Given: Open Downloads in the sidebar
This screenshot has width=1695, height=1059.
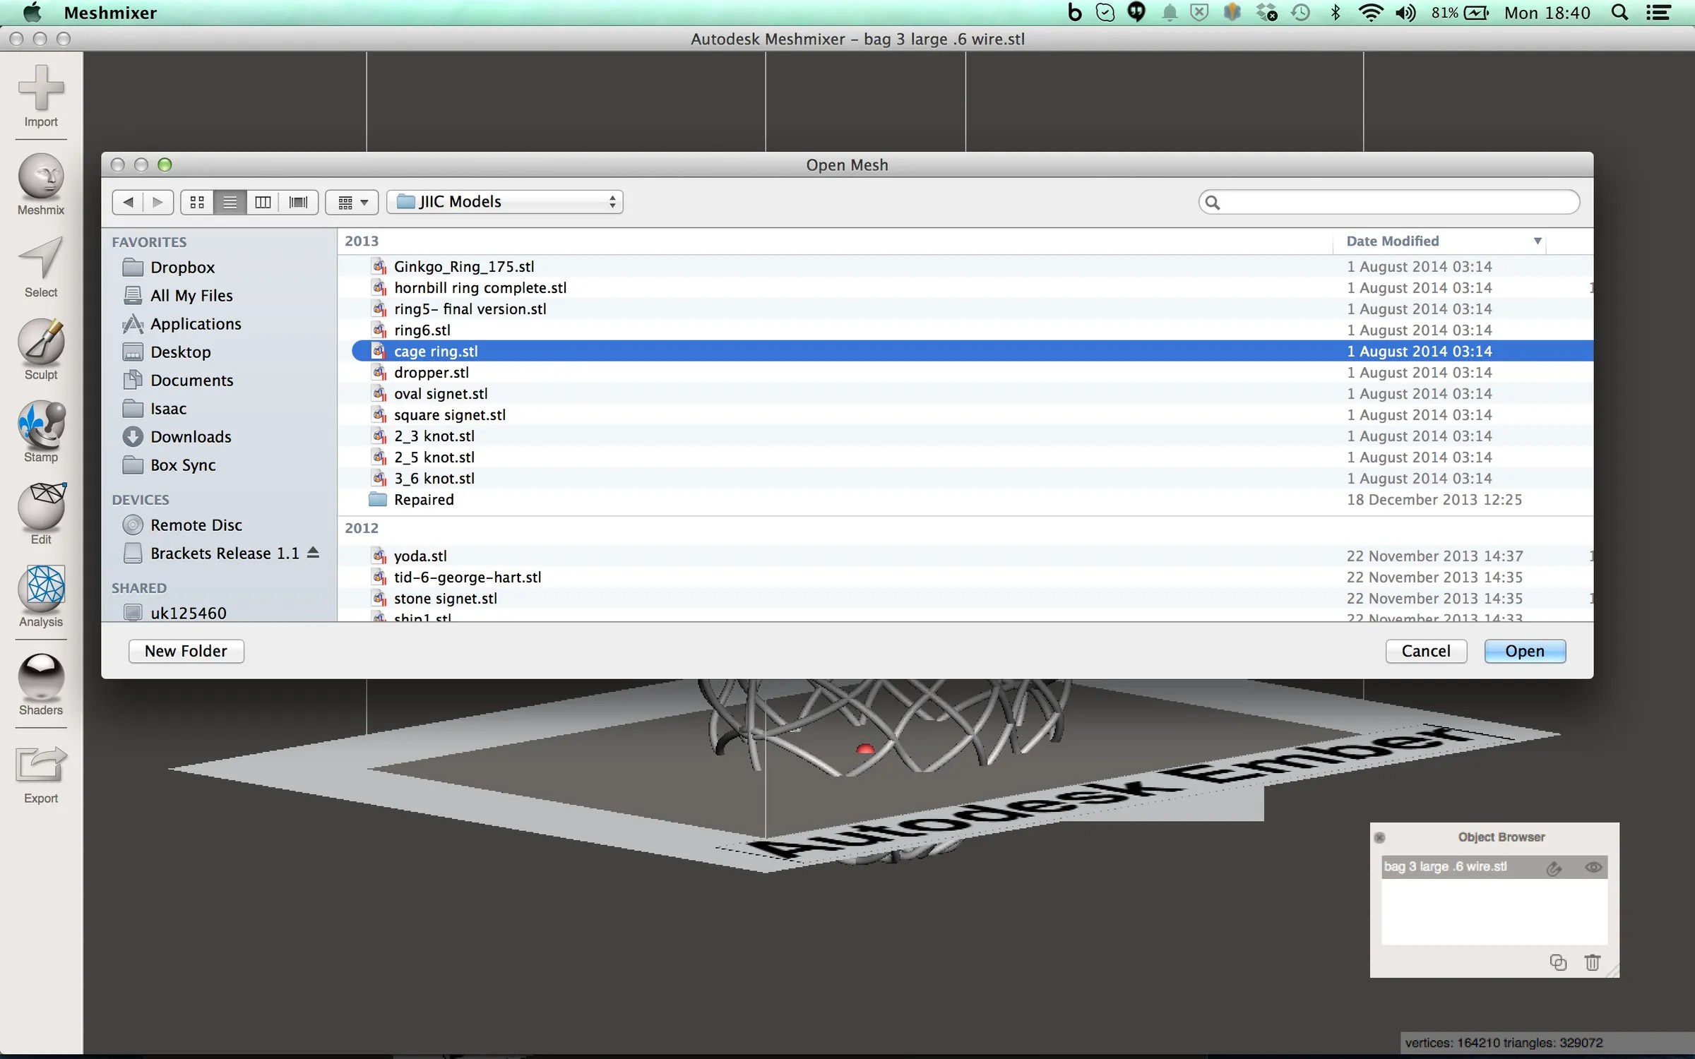Looking at the screenshot, I should (x=191, y=436).
